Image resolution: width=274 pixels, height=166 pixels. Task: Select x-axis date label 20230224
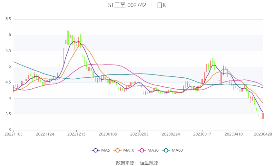171,134
